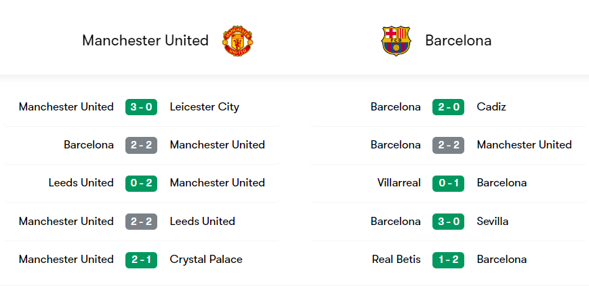589x286 pixels.
Task: Select the 0-2 score beside Leeds United
Action: pyautogui.click(x=141, y=183)
